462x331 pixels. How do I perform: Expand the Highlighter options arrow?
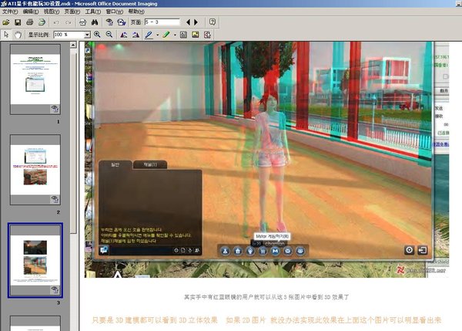(175, 35)
